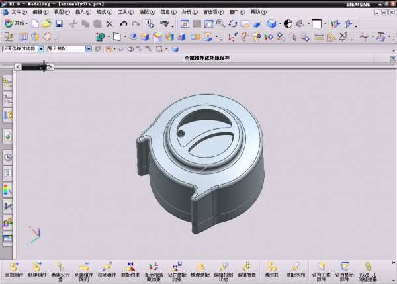The width and height of the screenshot is (397, 284).
Task: Open Assembly Navigator in left sidebar
Action: (x=8, y=83)
